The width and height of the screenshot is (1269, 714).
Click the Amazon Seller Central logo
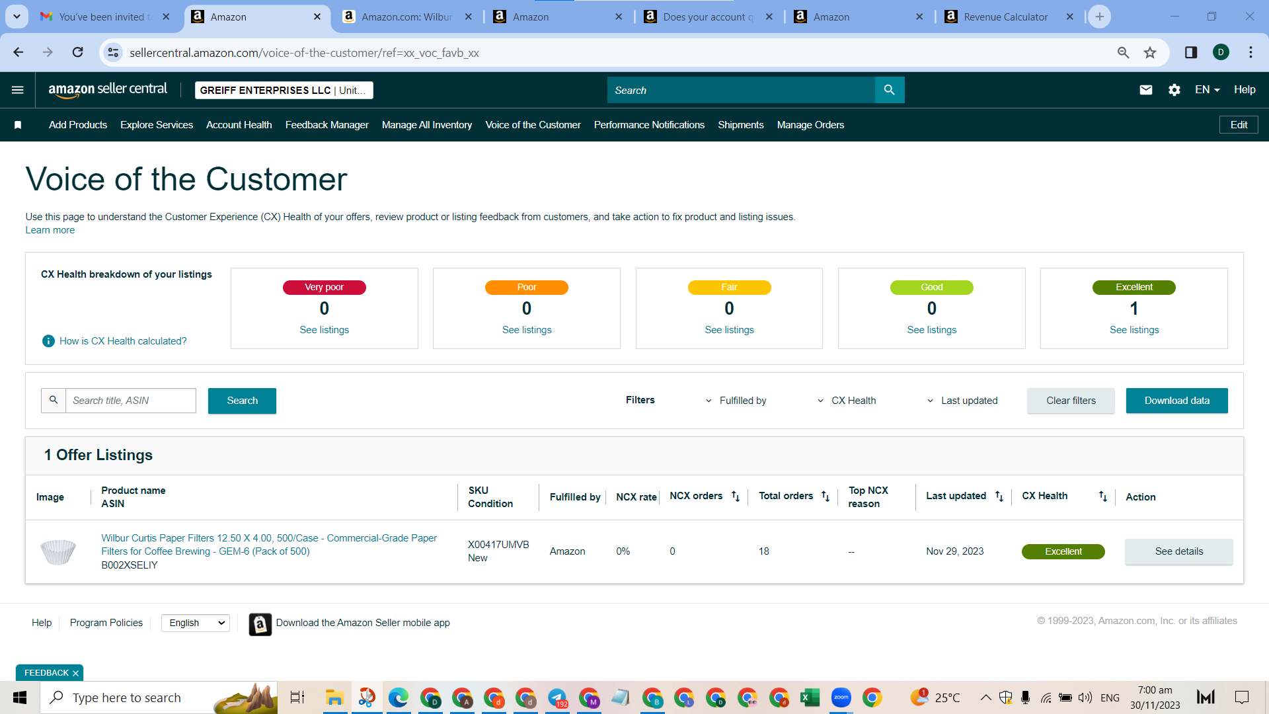point(108,90)
